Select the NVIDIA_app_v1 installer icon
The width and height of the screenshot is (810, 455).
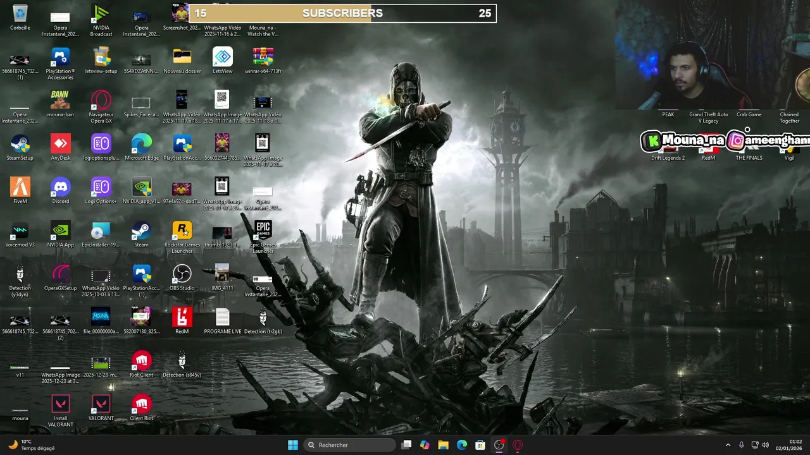tap(141, 191)
